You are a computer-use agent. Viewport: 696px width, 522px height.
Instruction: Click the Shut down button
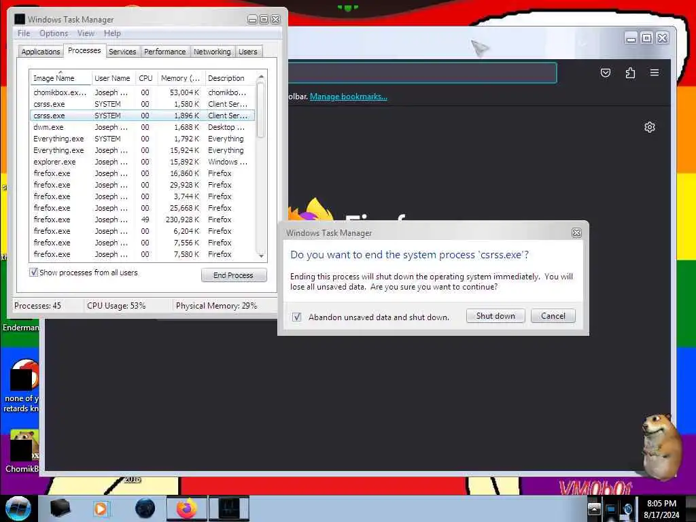pyautogui.click(x=495, y=316)
